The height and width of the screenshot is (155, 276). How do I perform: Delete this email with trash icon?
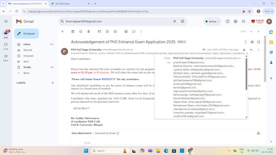[x=88, y=32]
